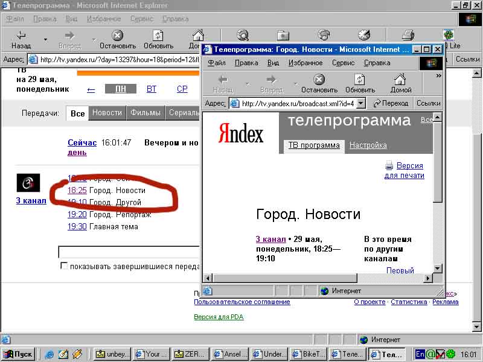483x362 pixels.
Task: Toggle показывать завершившиеся передачи checkbox
Action: [64, 266]
